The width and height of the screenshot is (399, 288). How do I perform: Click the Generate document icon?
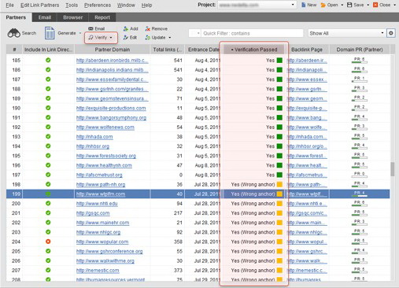pos(50,33)
